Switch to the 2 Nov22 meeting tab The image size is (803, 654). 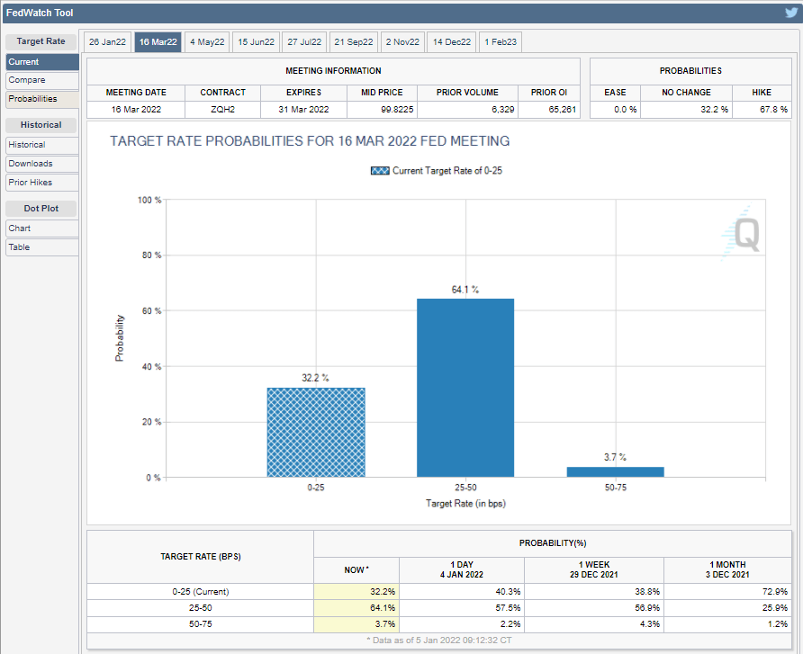click(x=402, y=42)
